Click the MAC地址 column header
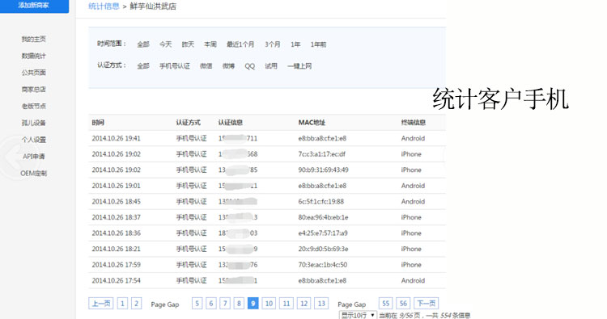 (312, 123)
